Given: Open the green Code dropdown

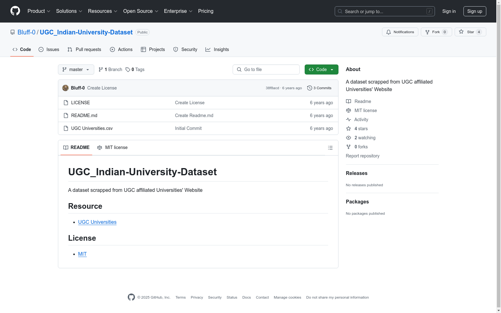Looking at the screenshot, I should [x=321, y=69].
